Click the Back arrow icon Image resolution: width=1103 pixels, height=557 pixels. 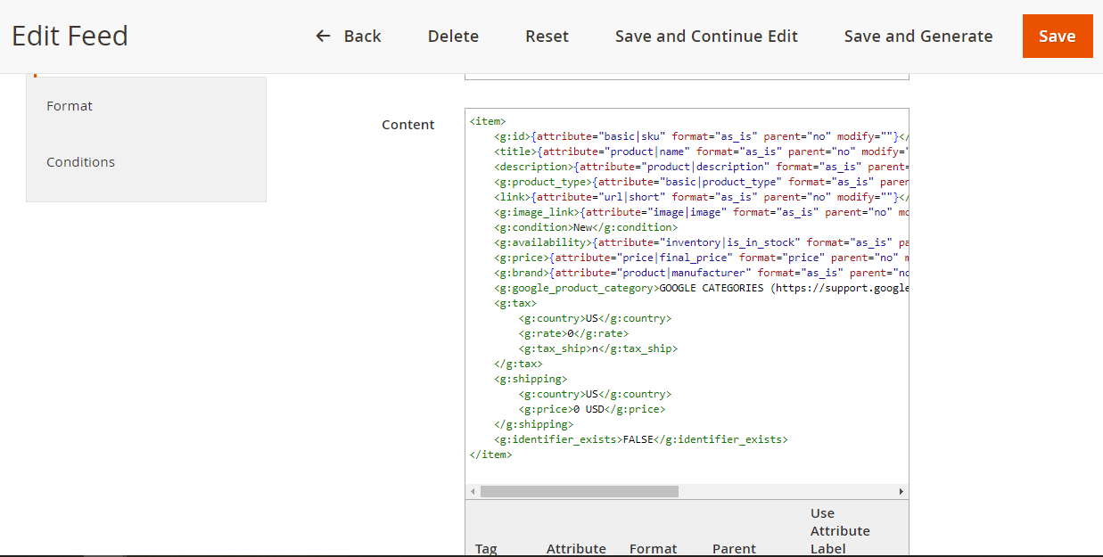click(x=323, y=36)
